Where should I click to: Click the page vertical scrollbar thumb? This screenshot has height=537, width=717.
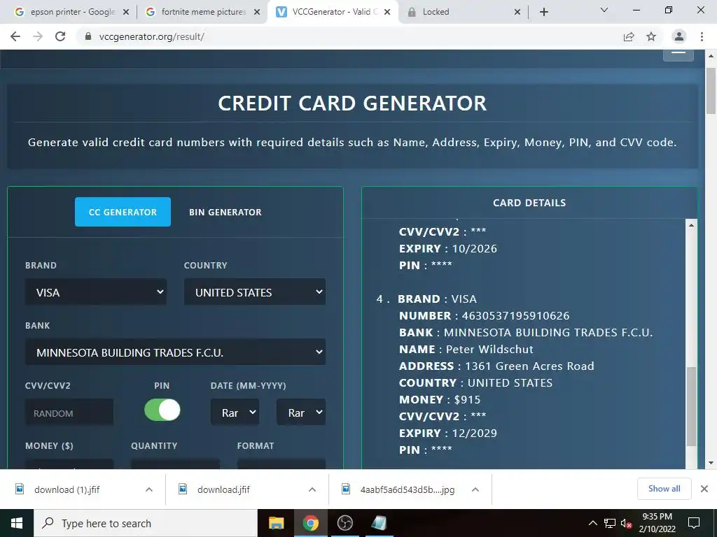coord(711,90)
